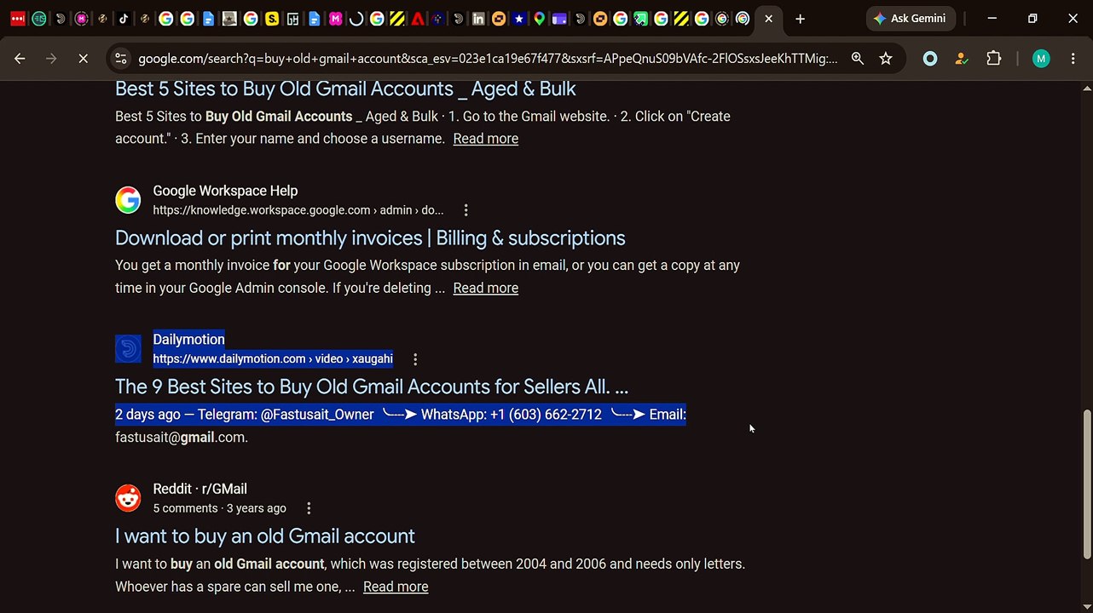1093x613 pixels.
Task: Open 'Download or print monthly invoices' result
Action: click(x=370, y=238)
